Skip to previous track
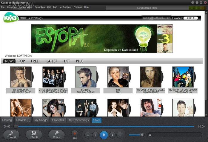The height and width of the screenshot is (142, 208). (88, 135)
